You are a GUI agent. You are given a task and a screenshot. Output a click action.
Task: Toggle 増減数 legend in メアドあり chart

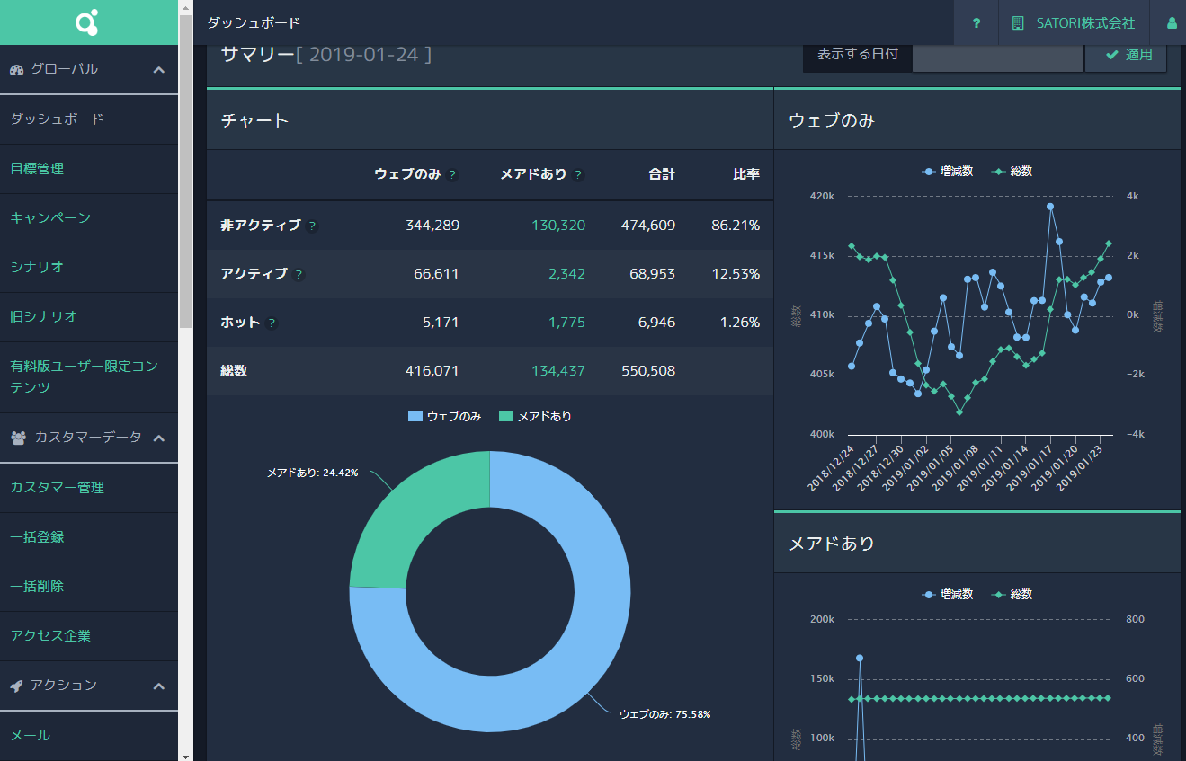(x=948, y=594)
